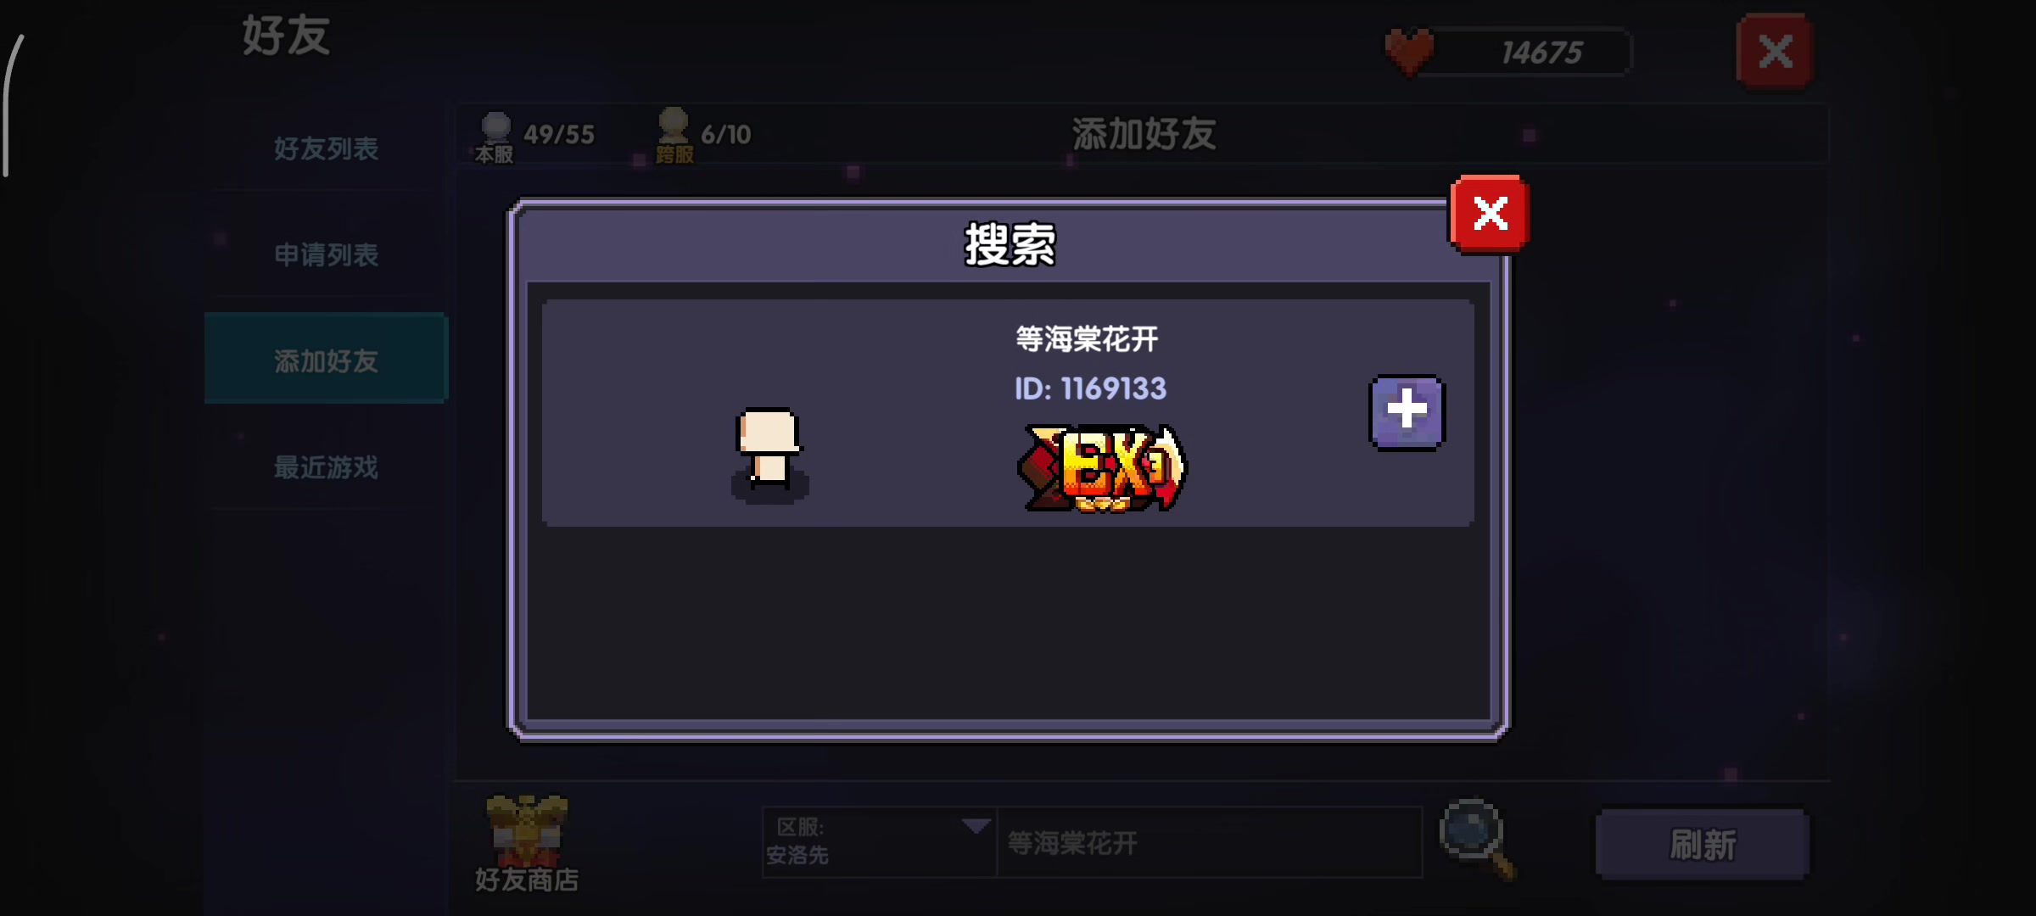Screen dimensions: 2036x916
Task: Click the 刷新 refresh button
Action: (1702, 845)
